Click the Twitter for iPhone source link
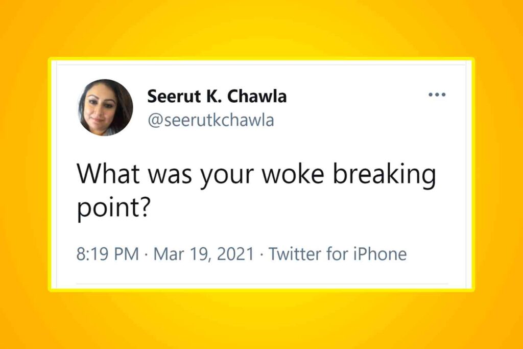Image resolution: width=523 pixels, height=349 pixels. click(338, 254)
